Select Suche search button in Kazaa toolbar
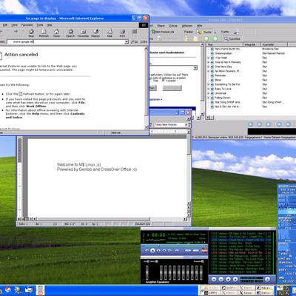 [204, 32]
